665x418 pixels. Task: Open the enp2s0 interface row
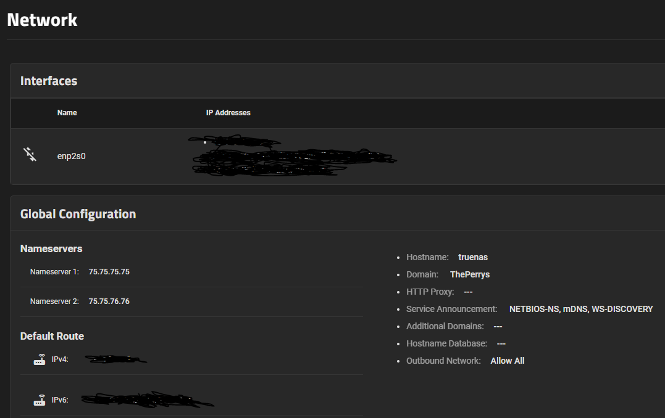(72, 156)
